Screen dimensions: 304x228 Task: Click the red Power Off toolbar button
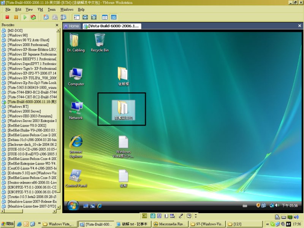click(7, 17)
